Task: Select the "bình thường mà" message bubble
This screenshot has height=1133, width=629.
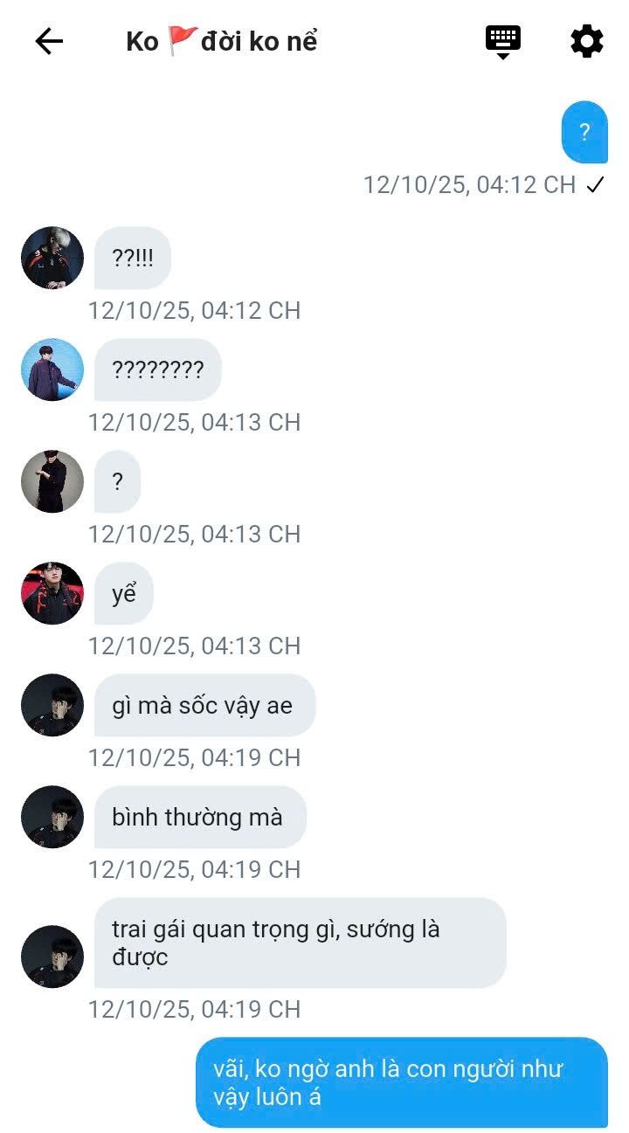Action: (x=200, y=817)
